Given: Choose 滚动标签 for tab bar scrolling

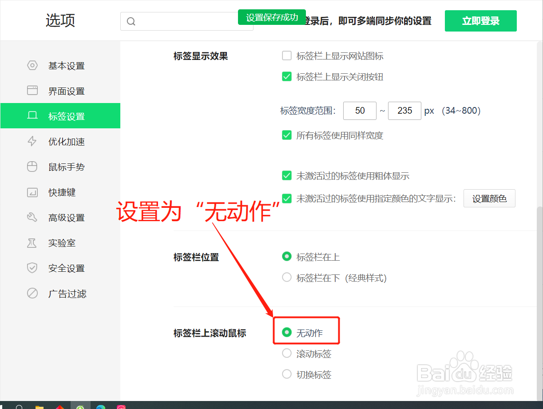Looking at the screenshot, I should coord(286,353).
